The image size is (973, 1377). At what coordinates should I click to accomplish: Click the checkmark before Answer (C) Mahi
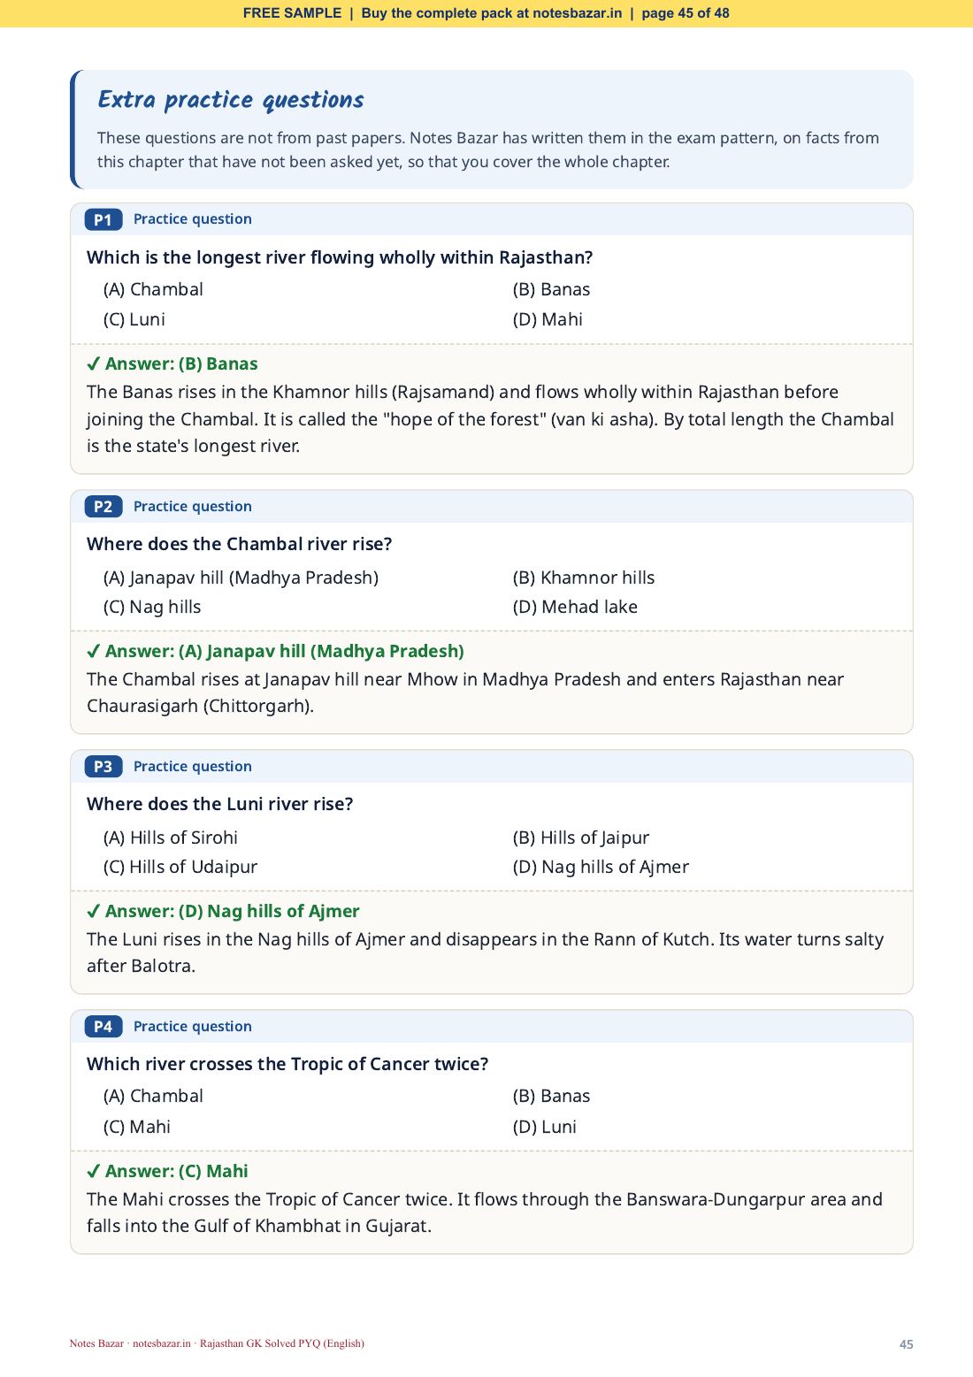[x=94, y=1172]
